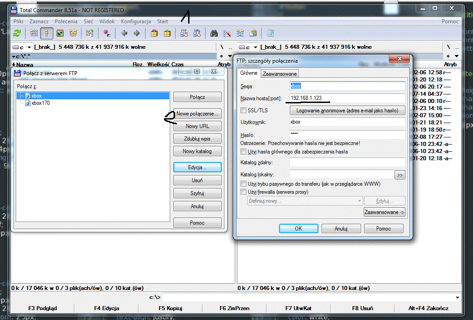Click Logowanie anonimowe button
The width and height of the screenshot is (473, 320).
347,111
